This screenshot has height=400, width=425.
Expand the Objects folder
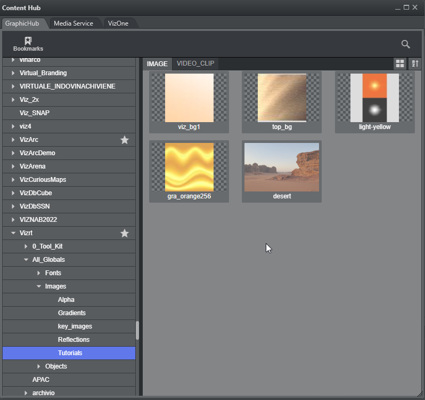coord(39,366)
